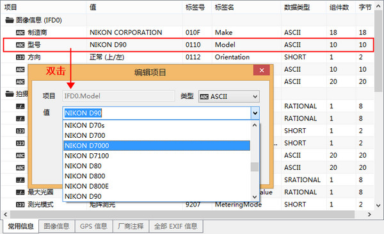Click the main table vertical scroll-down arrow
Viewport: 384px width, 234px height.
click(378, 206)
